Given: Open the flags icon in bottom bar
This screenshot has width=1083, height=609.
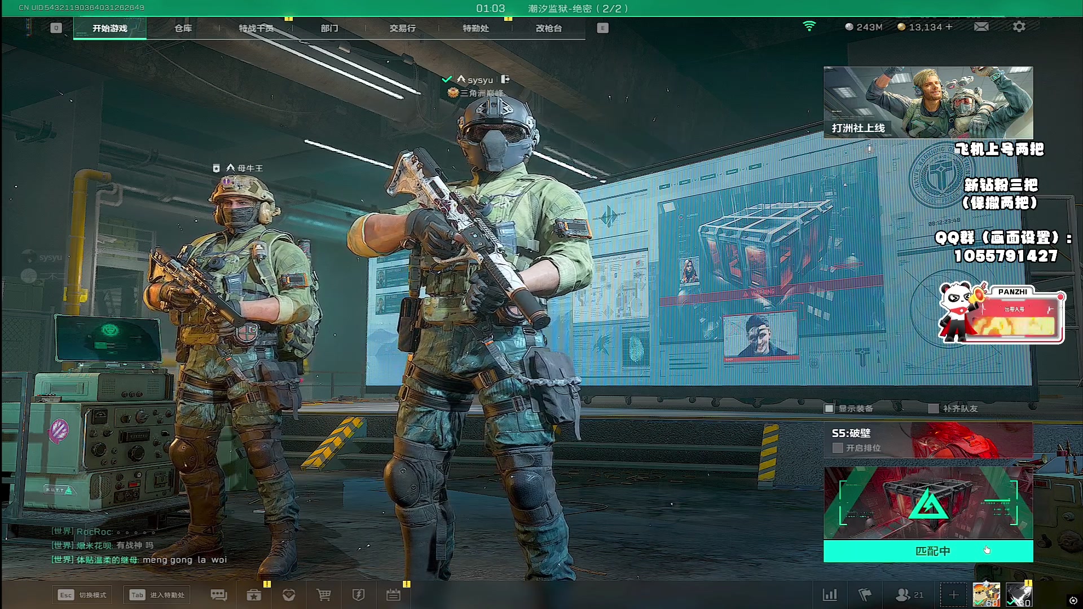Looking at the screenshot, I should tap(865, 595).
